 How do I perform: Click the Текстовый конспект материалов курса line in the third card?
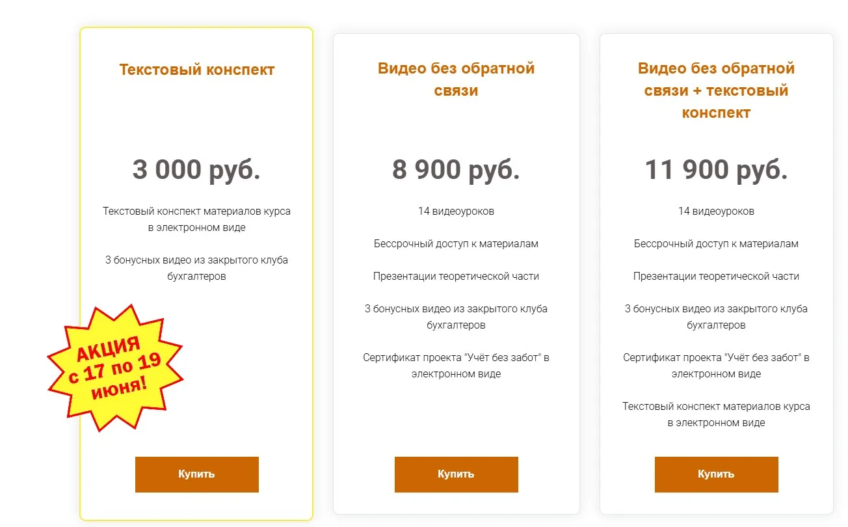[716, 414]
